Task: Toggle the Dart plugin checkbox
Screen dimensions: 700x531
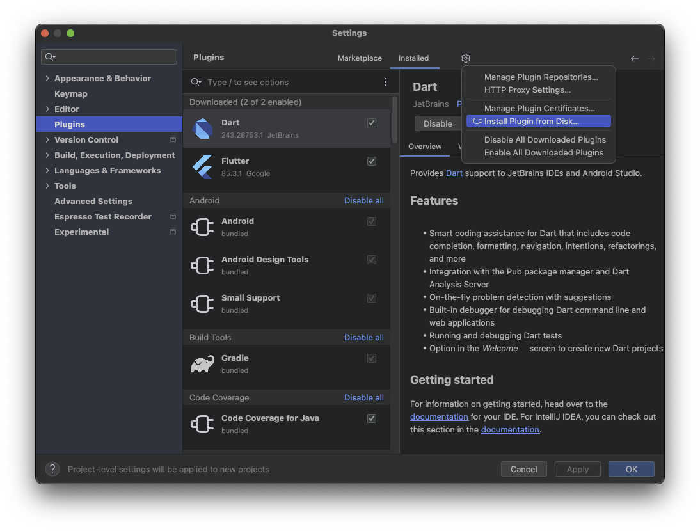Action: (x=371, y=123)
